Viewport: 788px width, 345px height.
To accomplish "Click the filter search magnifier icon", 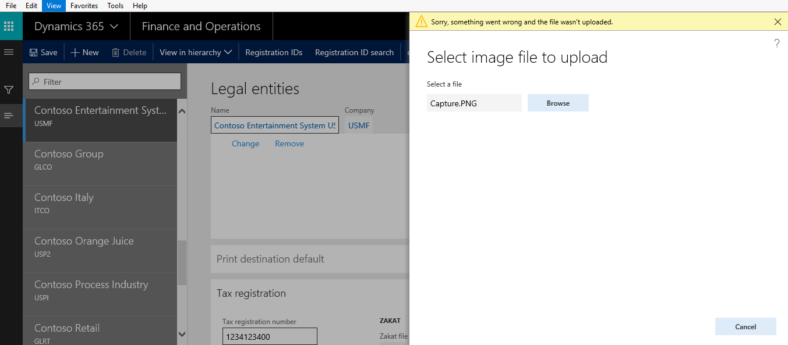I will pyautogui.click(x=36, y=82).
